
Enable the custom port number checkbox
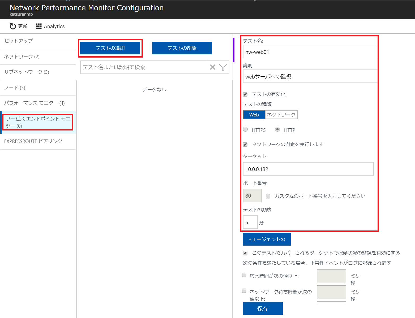[x=268, y=196]
